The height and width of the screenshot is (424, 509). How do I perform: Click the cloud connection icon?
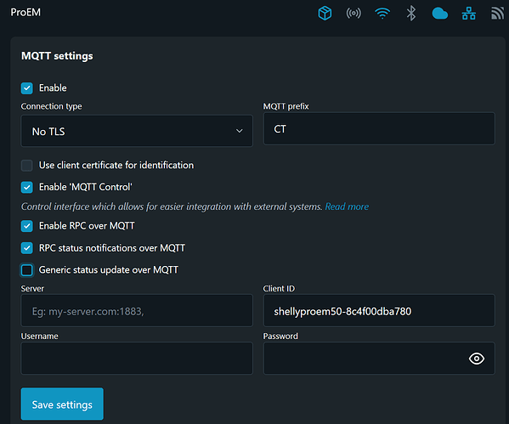click(x=440, y=14)
